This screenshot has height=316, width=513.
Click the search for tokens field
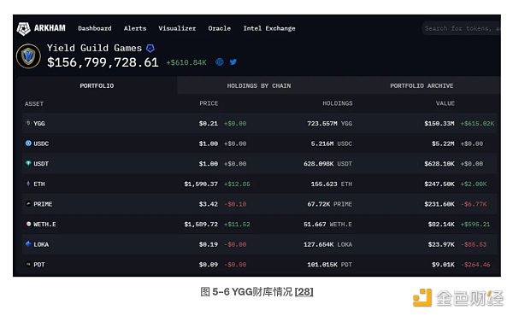click(x=462, y=28)
